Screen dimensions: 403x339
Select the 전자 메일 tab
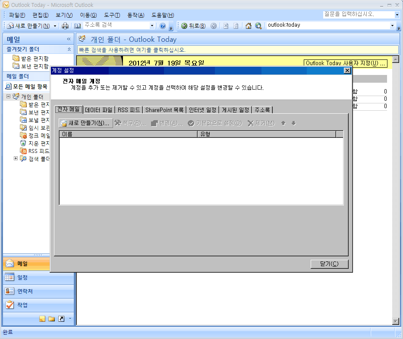(x=69, y=109)
